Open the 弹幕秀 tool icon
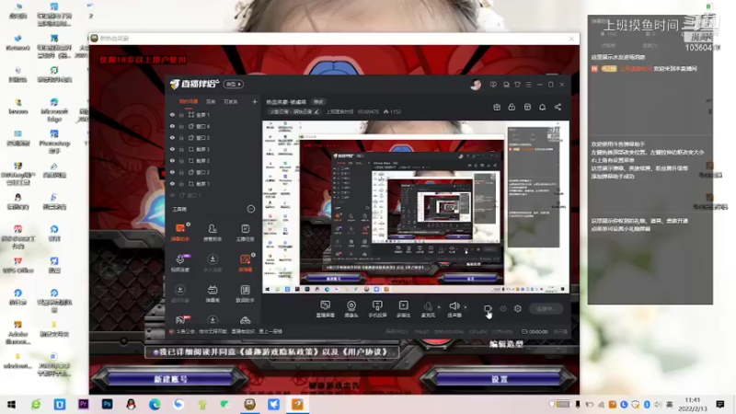 [213, 293]
